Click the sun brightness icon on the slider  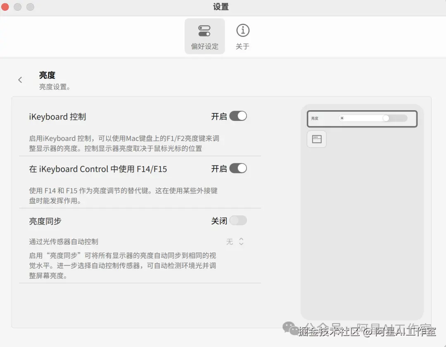click(x=342, y=118)
